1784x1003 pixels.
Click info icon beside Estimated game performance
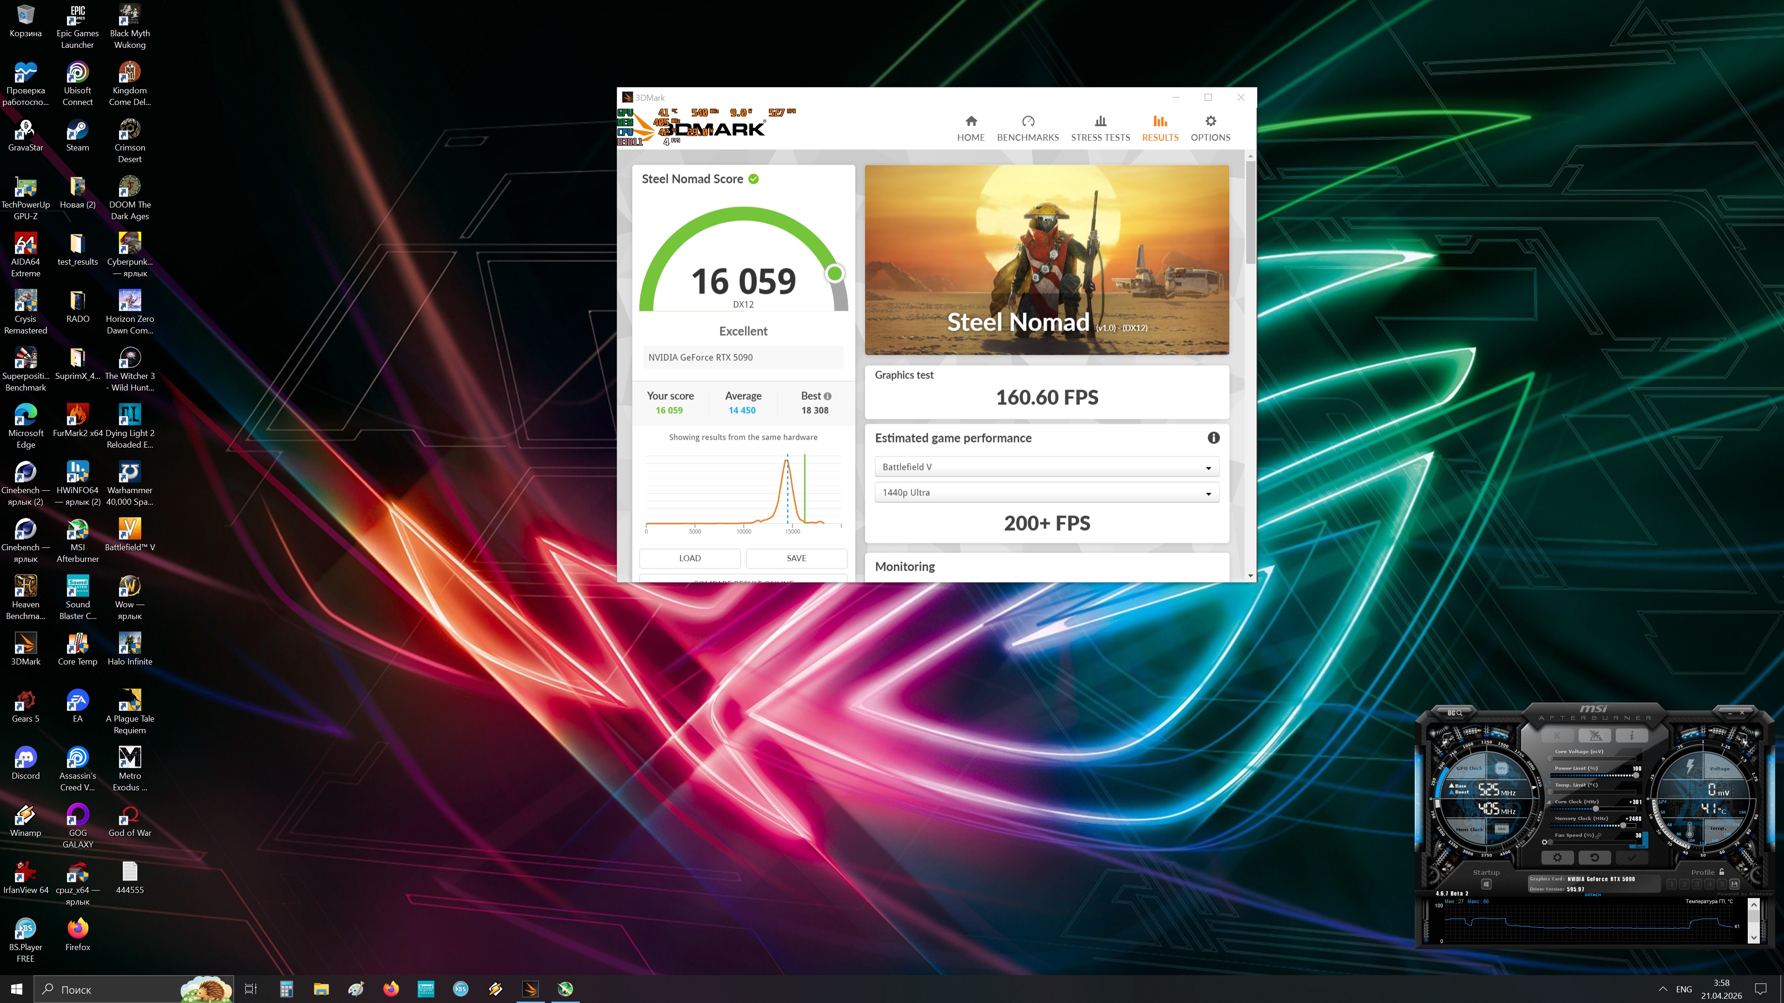[x=1213, y=437]
